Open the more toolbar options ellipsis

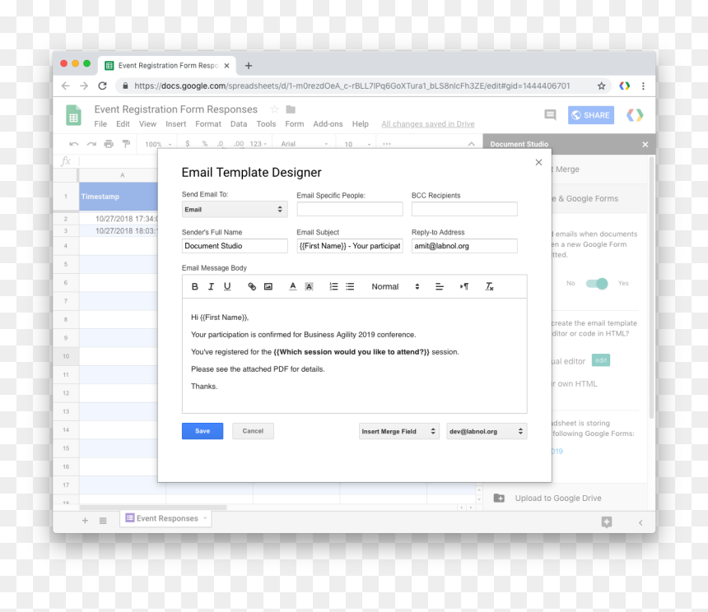(386, 144)
